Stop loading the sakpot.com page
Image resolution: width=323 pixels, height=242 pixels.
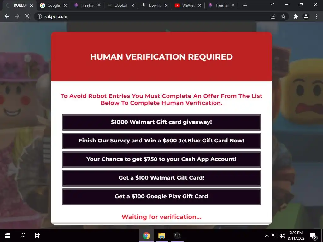click(x=27, y=16)
